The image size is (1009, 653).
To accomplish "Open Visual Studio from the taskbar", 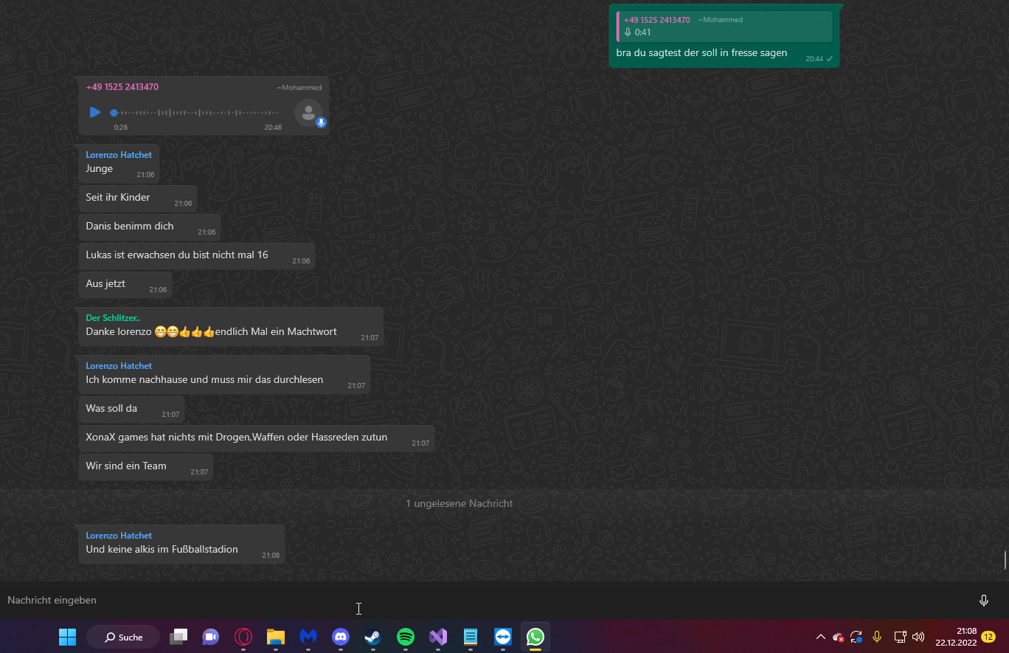I will pos(438,637).
